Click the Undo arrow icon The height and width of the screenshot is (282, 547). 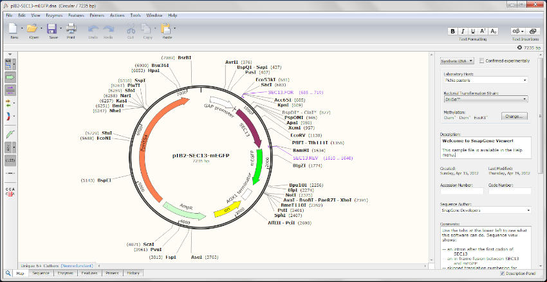(93, 29)
